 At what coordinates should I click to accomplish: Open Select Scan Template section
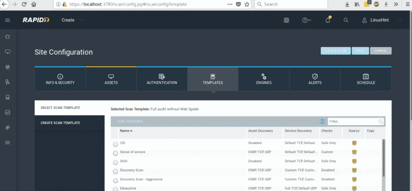(x=70, y=108)
